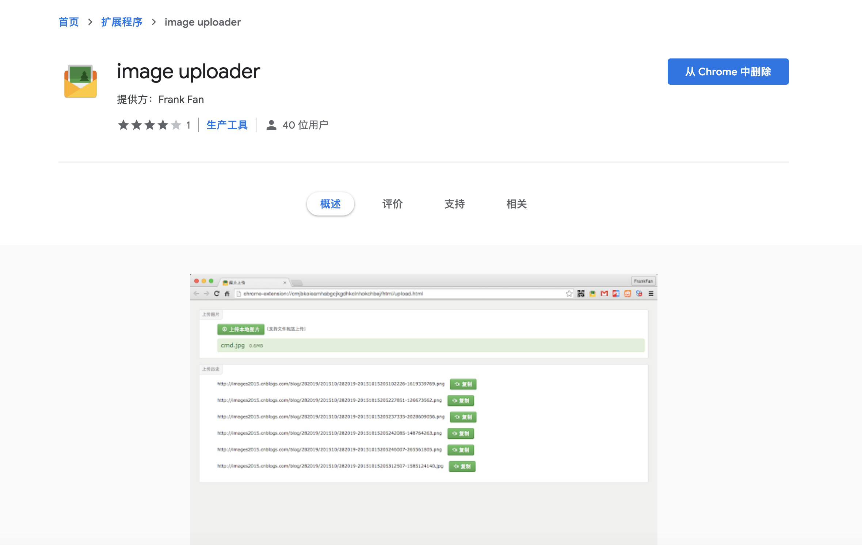Click the 40 位用户 text
Screen dimensions: 862x545
305,125
